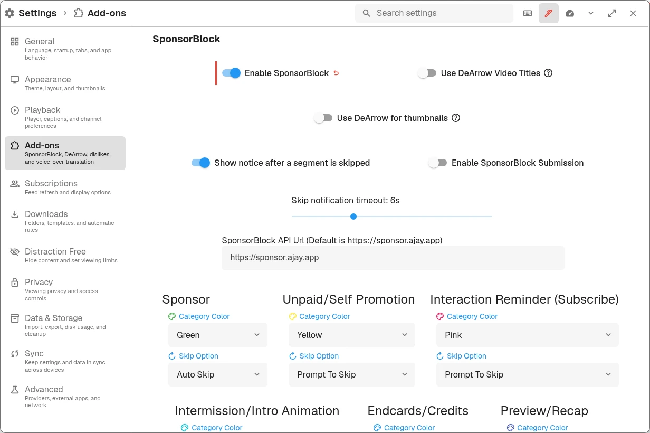Click Intermission/Intro Animation Category Color label

pos(217,428)
